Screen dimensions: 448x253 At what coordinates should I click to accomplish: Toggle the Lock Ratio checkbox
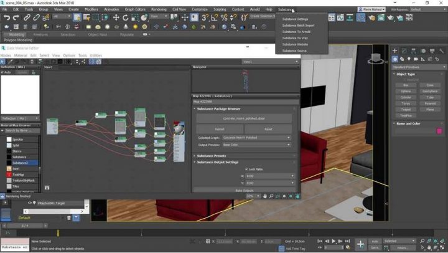click(246, 169)
